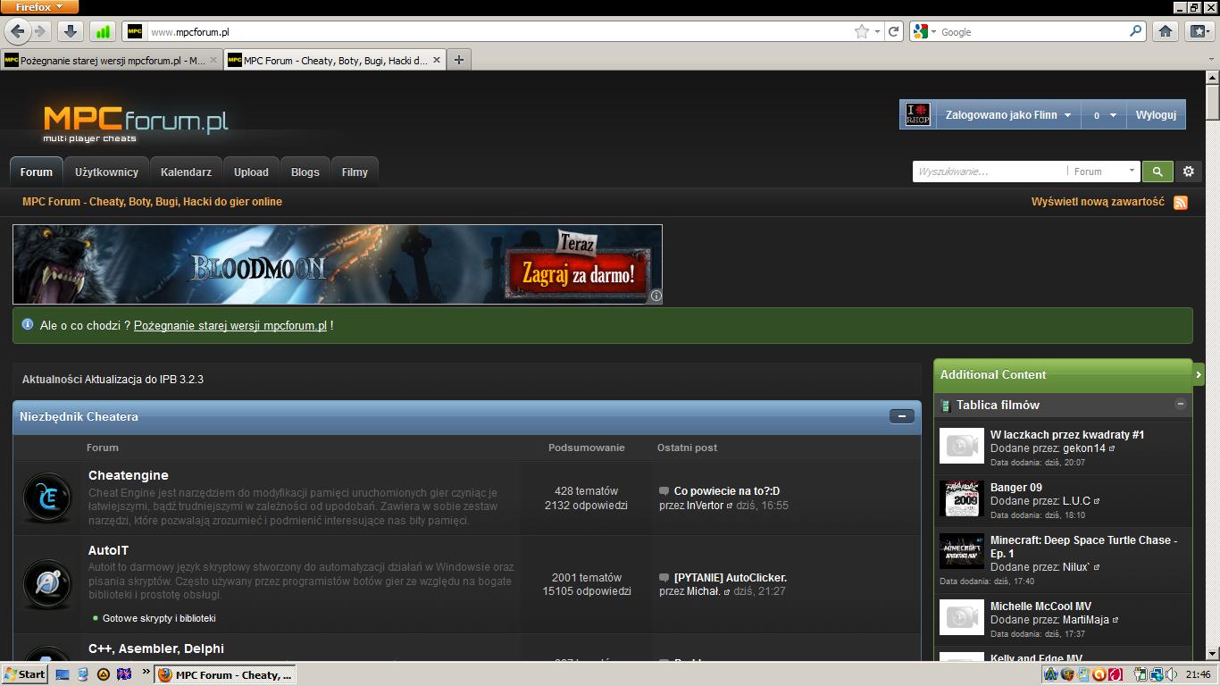This screenshot has height=686, width=1220.
Task: Click the show desktop icon in Quick Launch
Action: [x=63, y=674]
